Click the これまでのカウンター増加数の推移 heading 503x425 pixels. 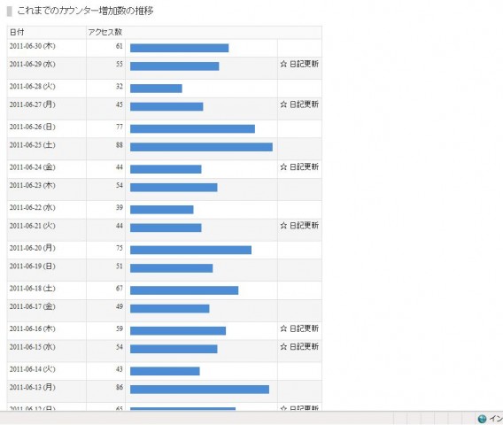point(85,11)
